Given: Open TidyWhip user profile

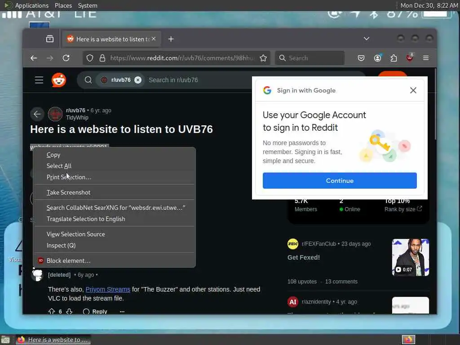Looking at the screenshot, I should [x=77, y=118].
